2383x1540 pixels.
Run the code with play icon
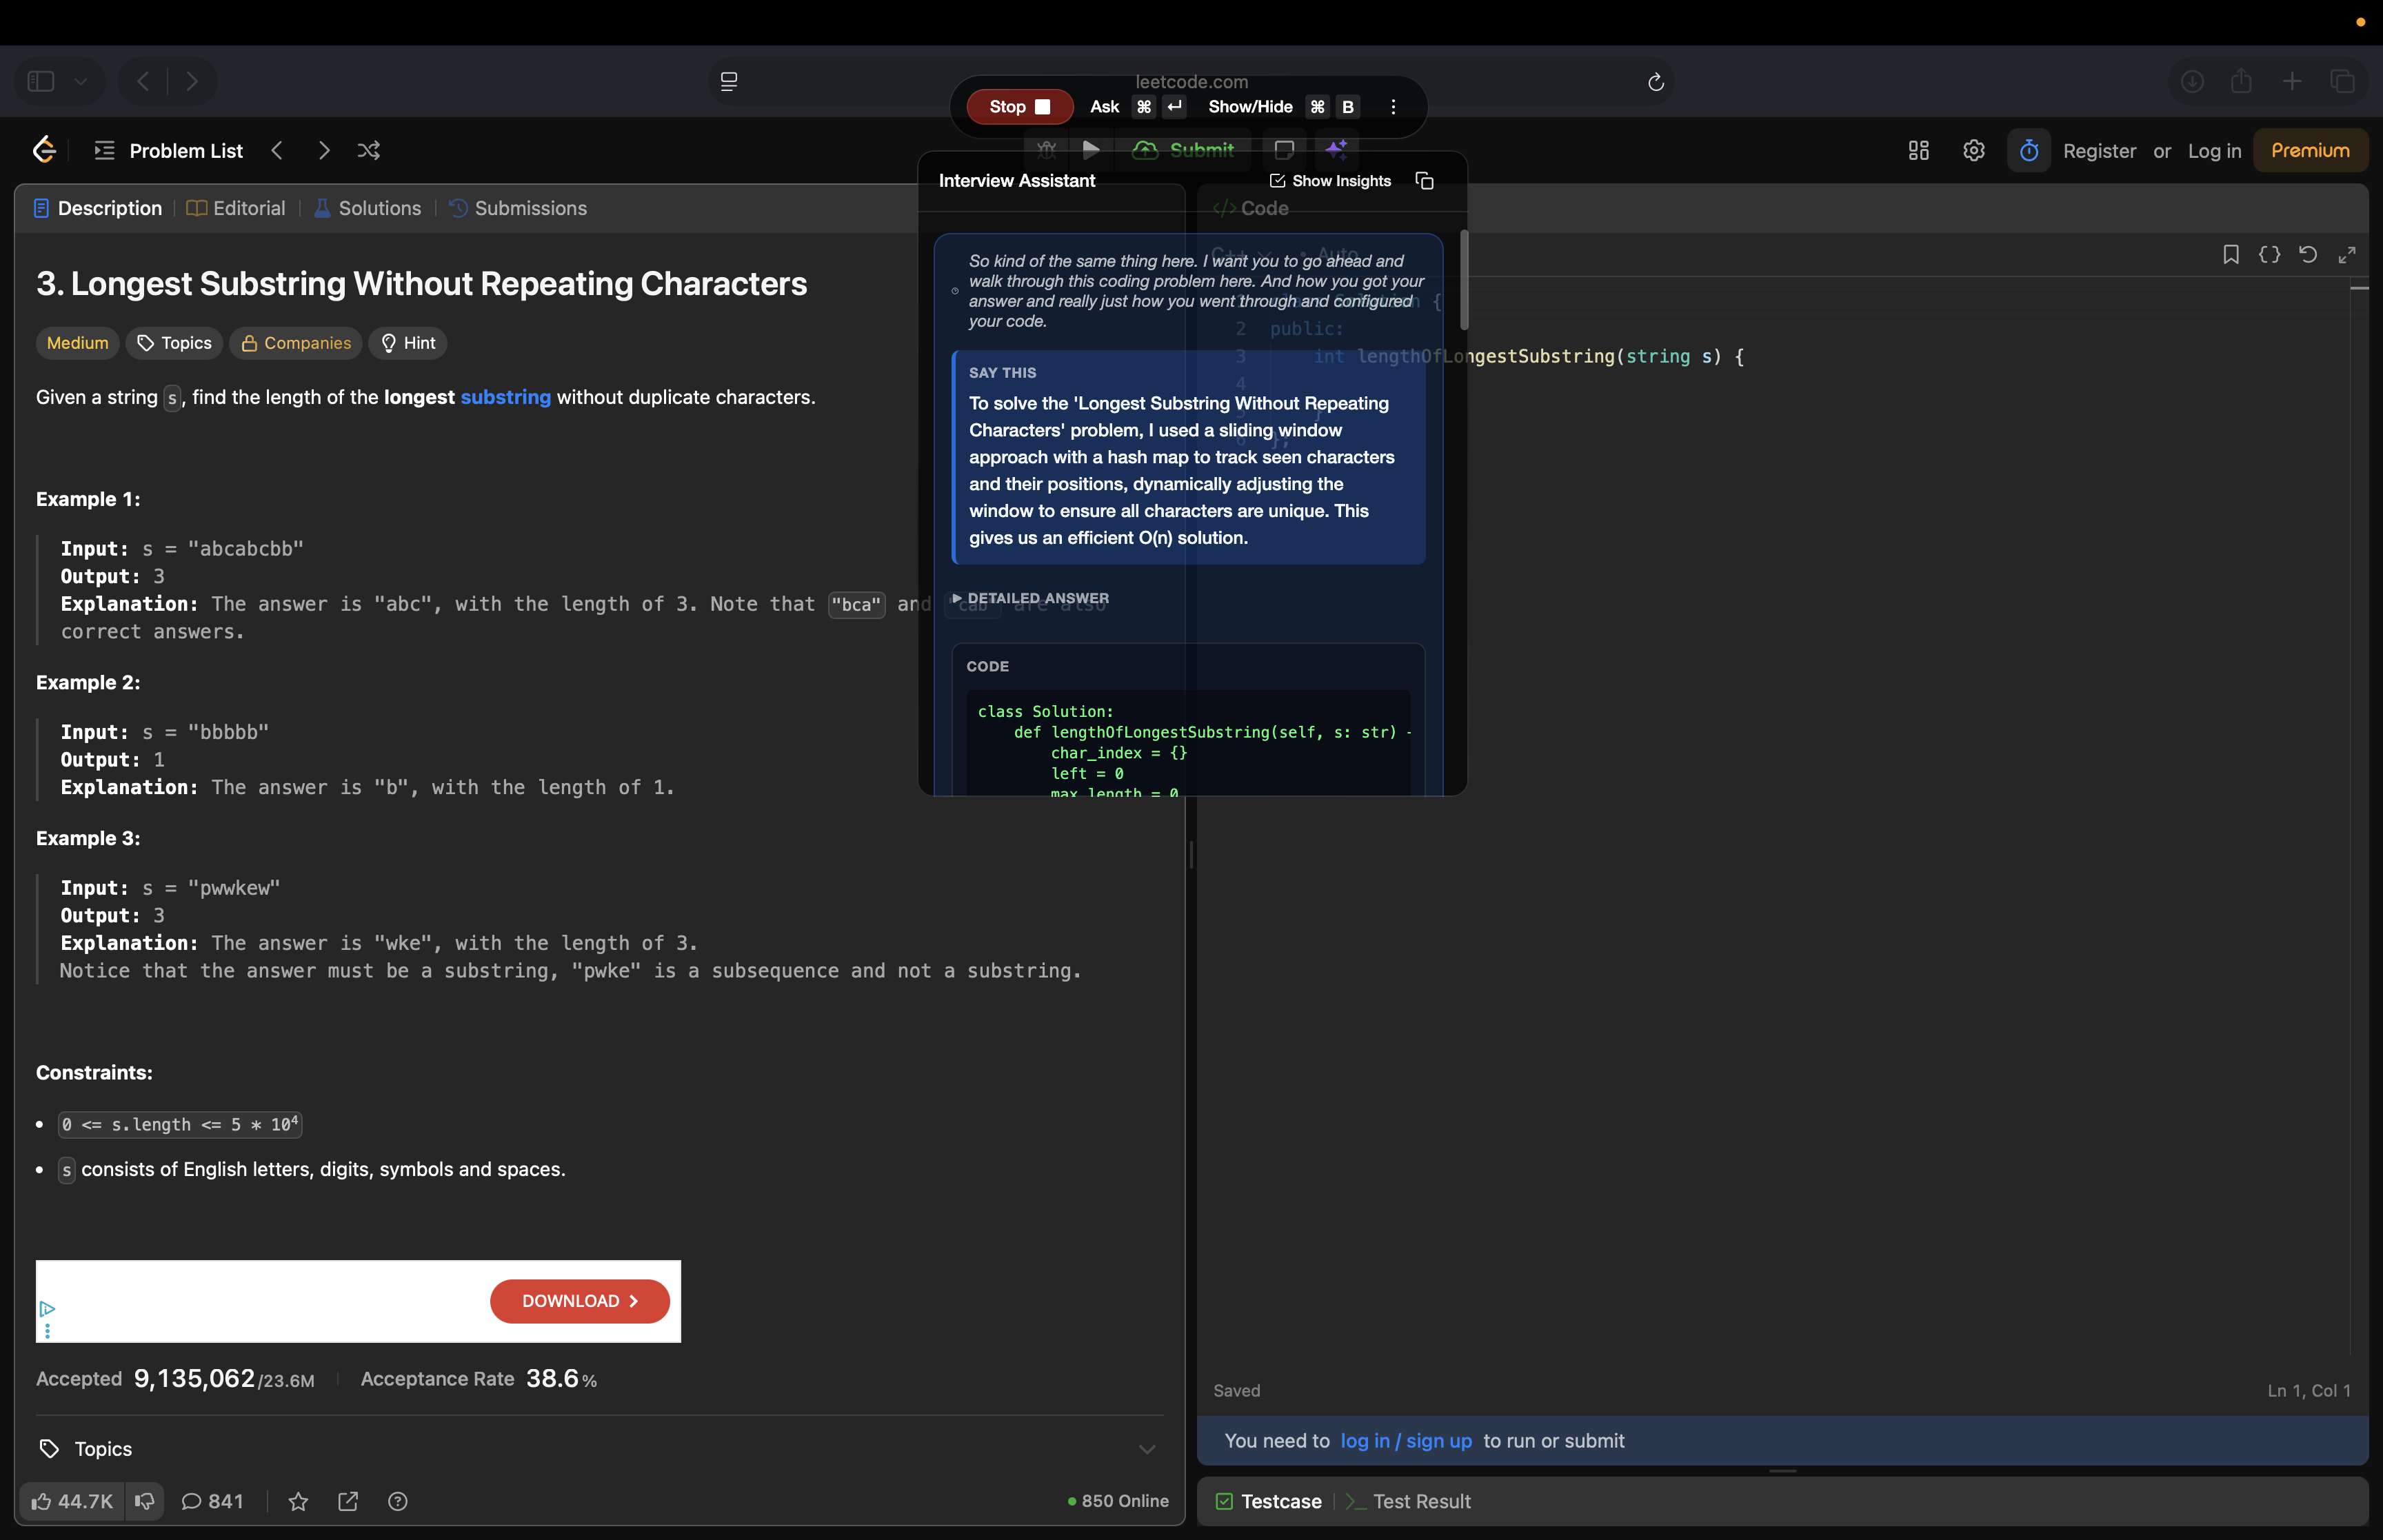pyautogui.click(x=1091, y=150)
